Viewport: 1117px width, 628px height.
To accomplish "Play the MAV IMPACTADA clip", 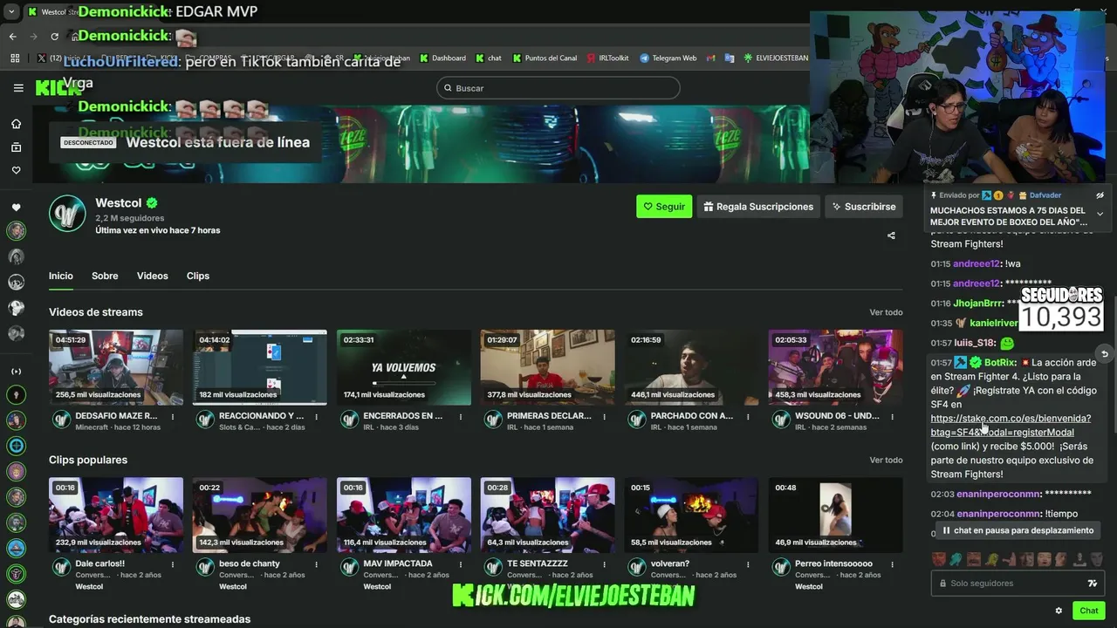I will click(404, 515).
